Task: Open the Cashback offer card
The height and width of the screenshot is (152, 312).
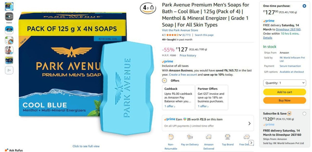Action: tap(178, 97)
